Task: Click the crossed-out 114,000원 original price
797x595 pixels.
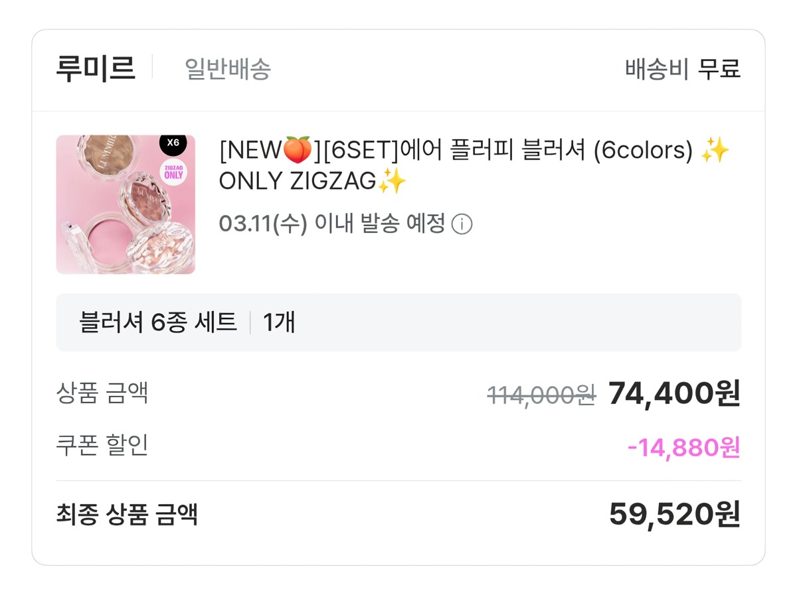Action: (541, 395)
